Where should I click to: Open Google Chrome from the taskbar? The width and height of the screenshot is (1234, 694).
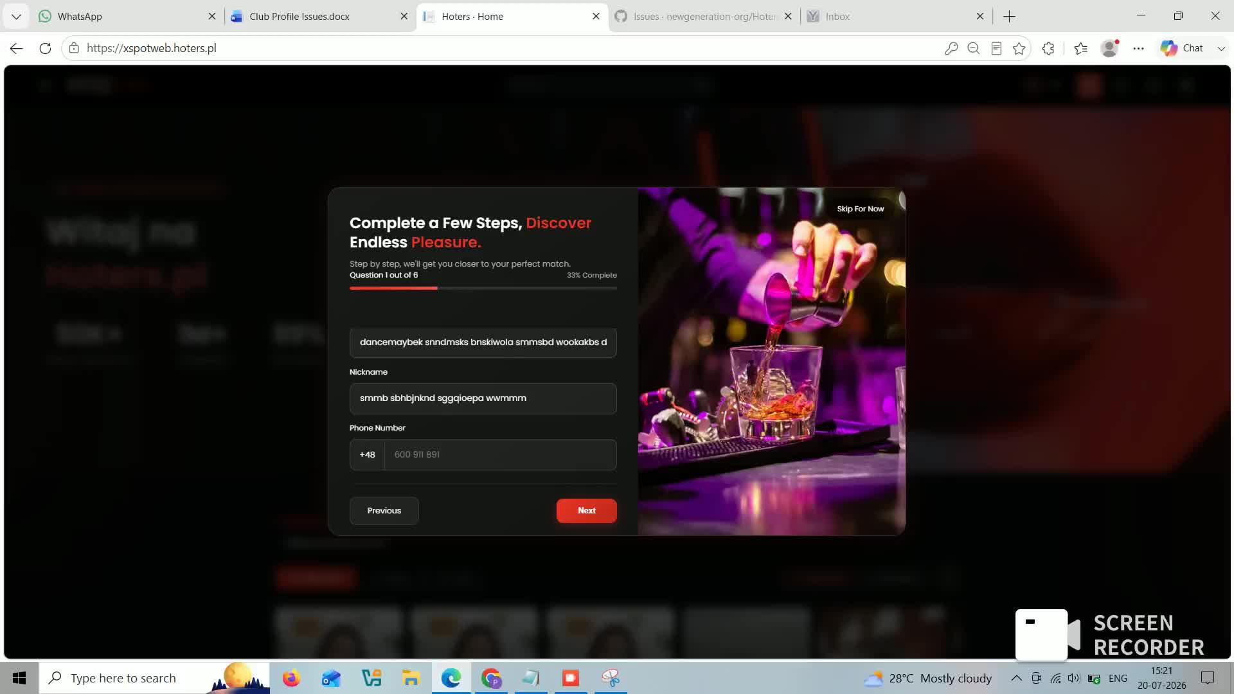[x=491, y=678]
